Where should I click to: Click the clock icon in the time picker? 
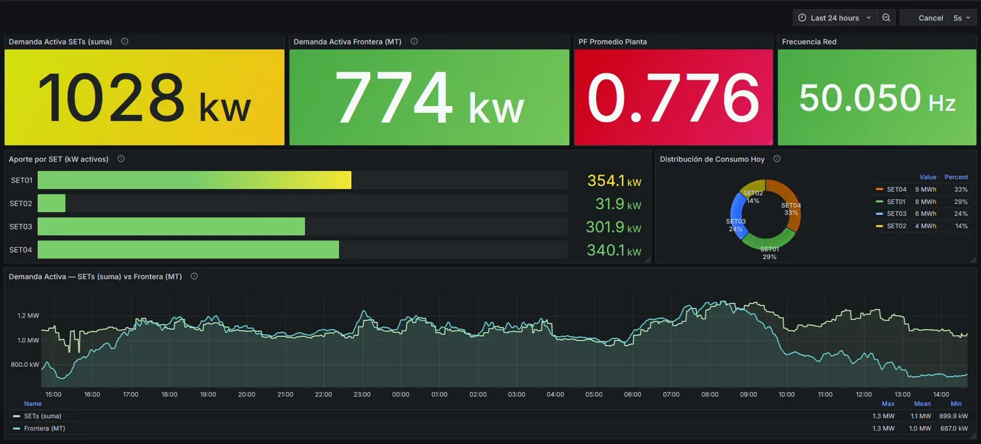click(x=802, y=18)
